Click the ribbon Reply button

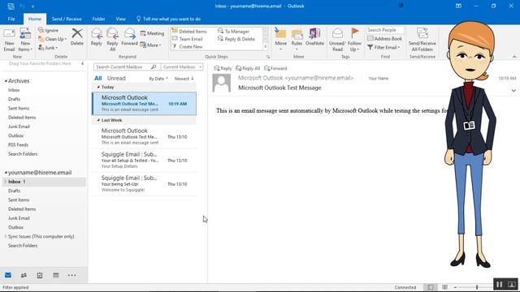(x=97, y=37)
